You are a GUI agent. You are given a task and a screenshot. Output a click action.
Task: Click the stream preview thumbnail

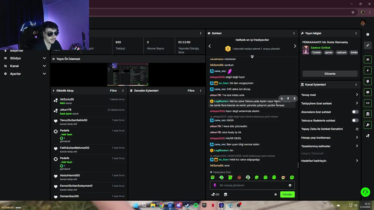coord(128,74)
